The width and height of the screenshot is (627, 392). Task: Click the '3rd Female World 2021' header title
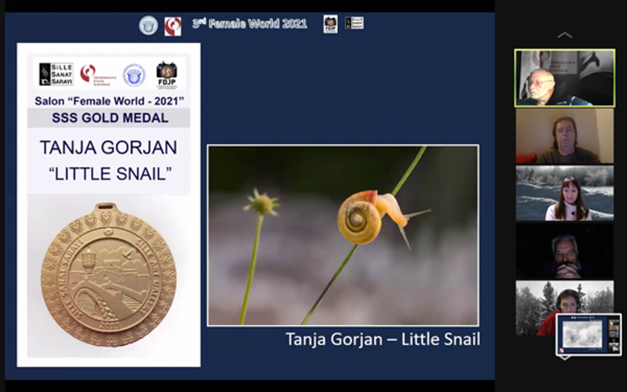click(250, 24)
